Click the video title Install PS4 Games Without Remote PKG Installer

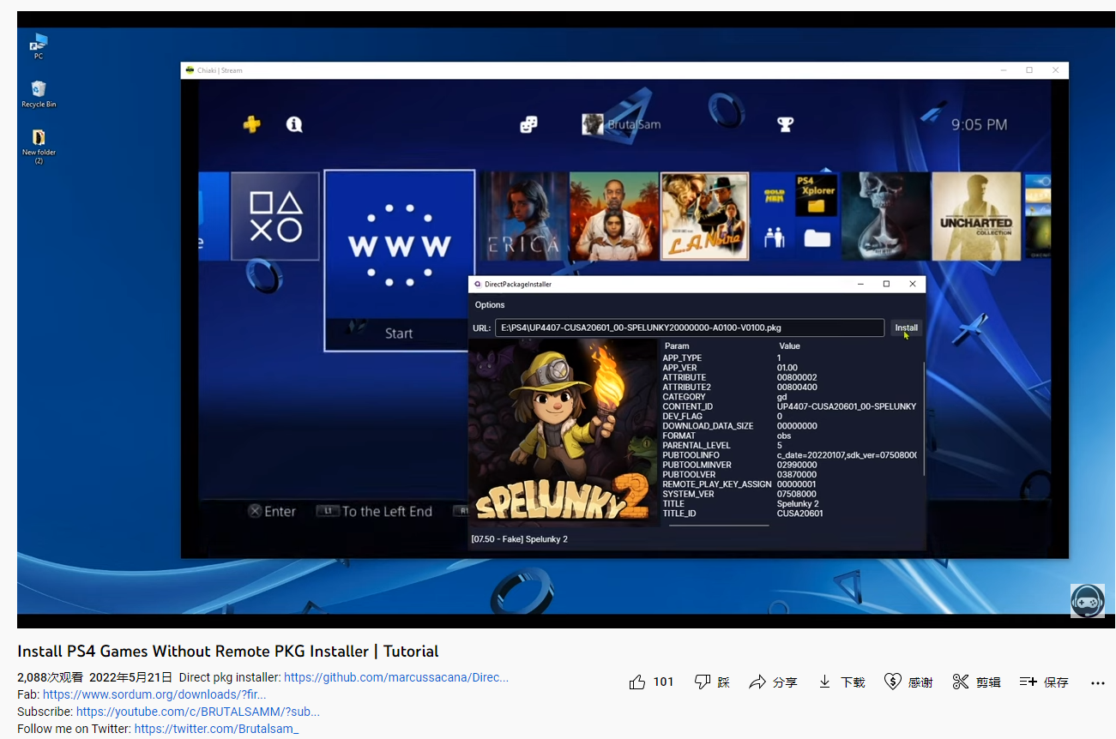[x=228, y=652]
